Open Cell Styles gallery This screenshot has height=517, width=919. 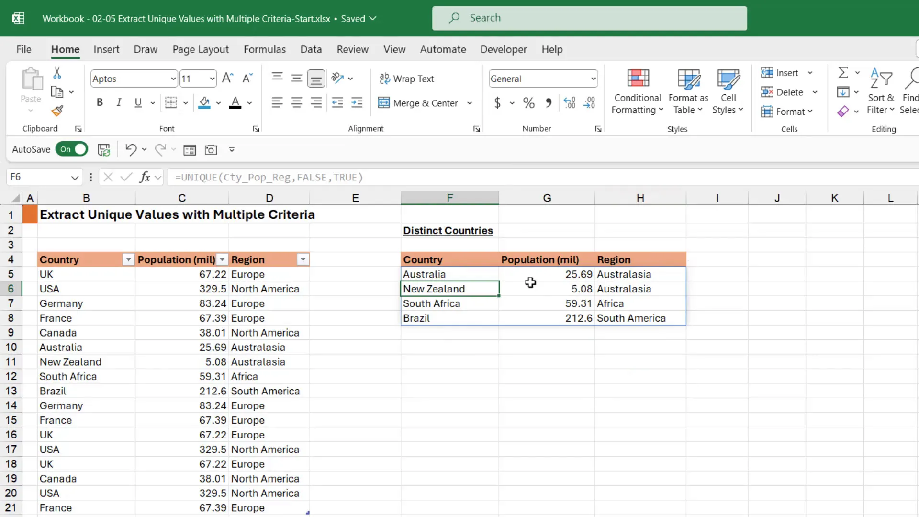point(728,91)
